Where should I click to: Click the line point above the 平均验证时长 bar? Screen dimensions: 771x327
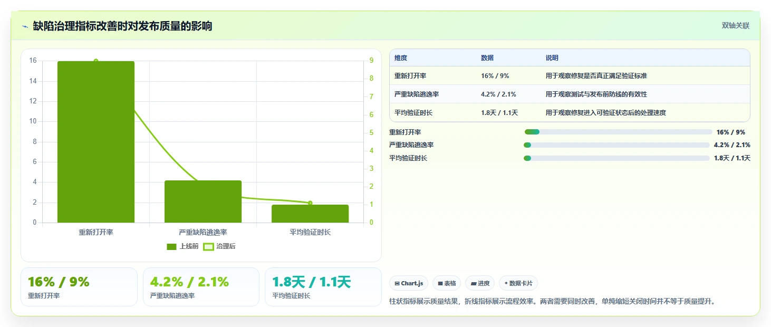(x=310, y=203)
